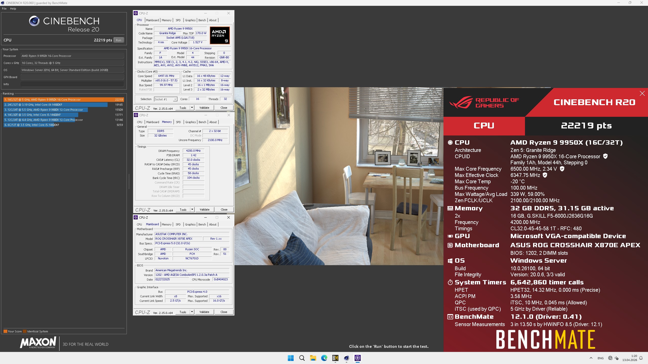Image resolution: width=648 pixels, height=364 pixels.
Task: Click the ROG Republic of Gamers logo
Action: (x=484, y=102)
